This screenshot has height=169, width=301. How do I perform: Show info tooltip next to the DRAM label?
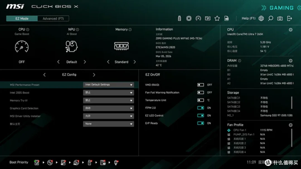point(240,61)
